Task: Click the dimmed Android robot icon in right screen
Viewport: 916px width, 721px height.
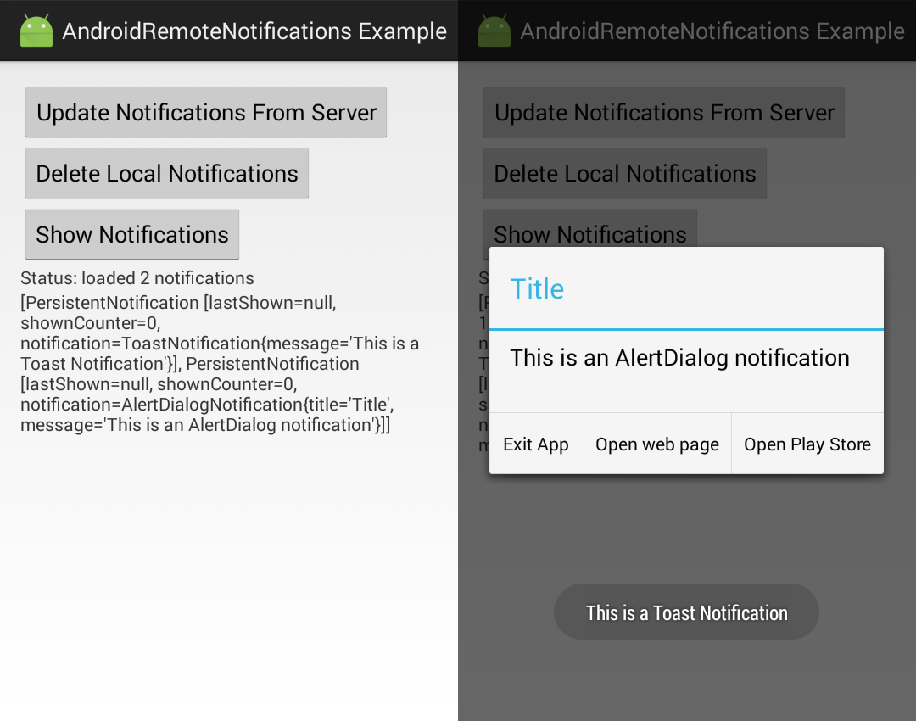Action: (x=494, y=31)
